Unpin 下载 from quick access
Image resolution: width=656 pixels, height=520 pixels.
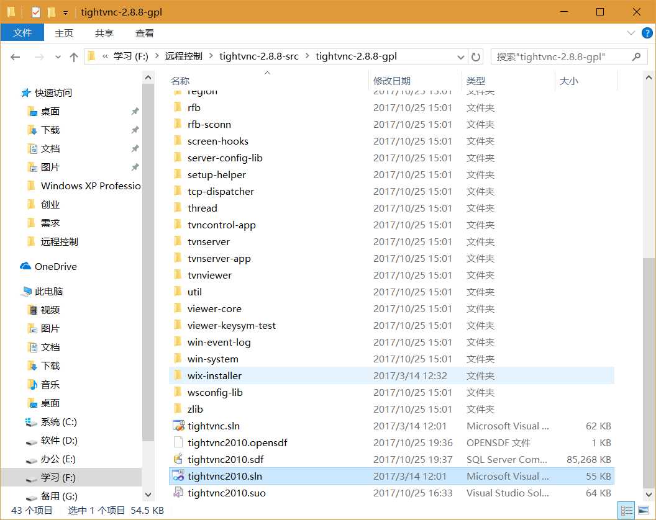click(135, 130)
